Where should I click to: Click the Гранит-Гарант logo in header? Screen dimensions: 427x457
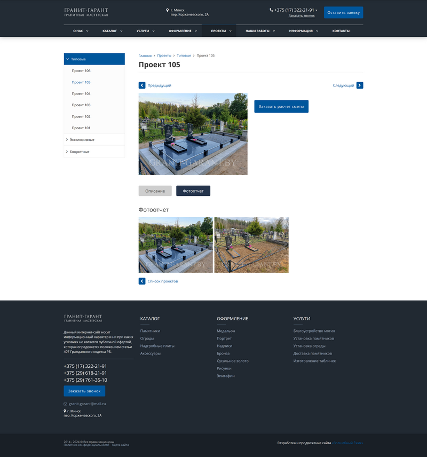86,12
